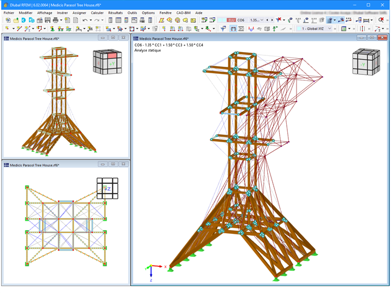
Task: Select the red +Y face on view cube
Action: pyautogui.click(x=112, y=55)
